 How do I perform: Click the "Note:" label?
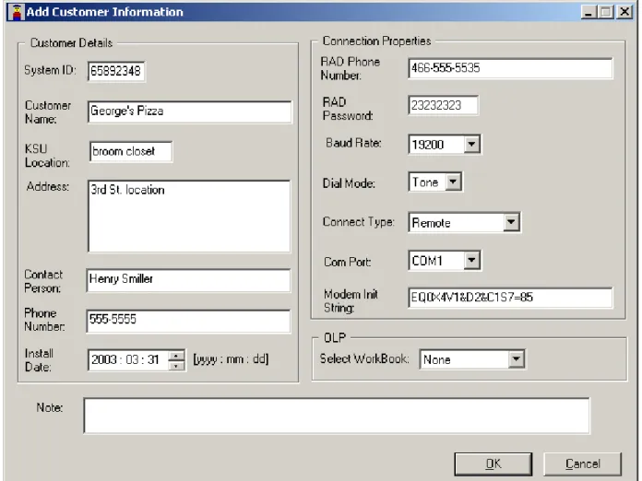pos(50,408)
